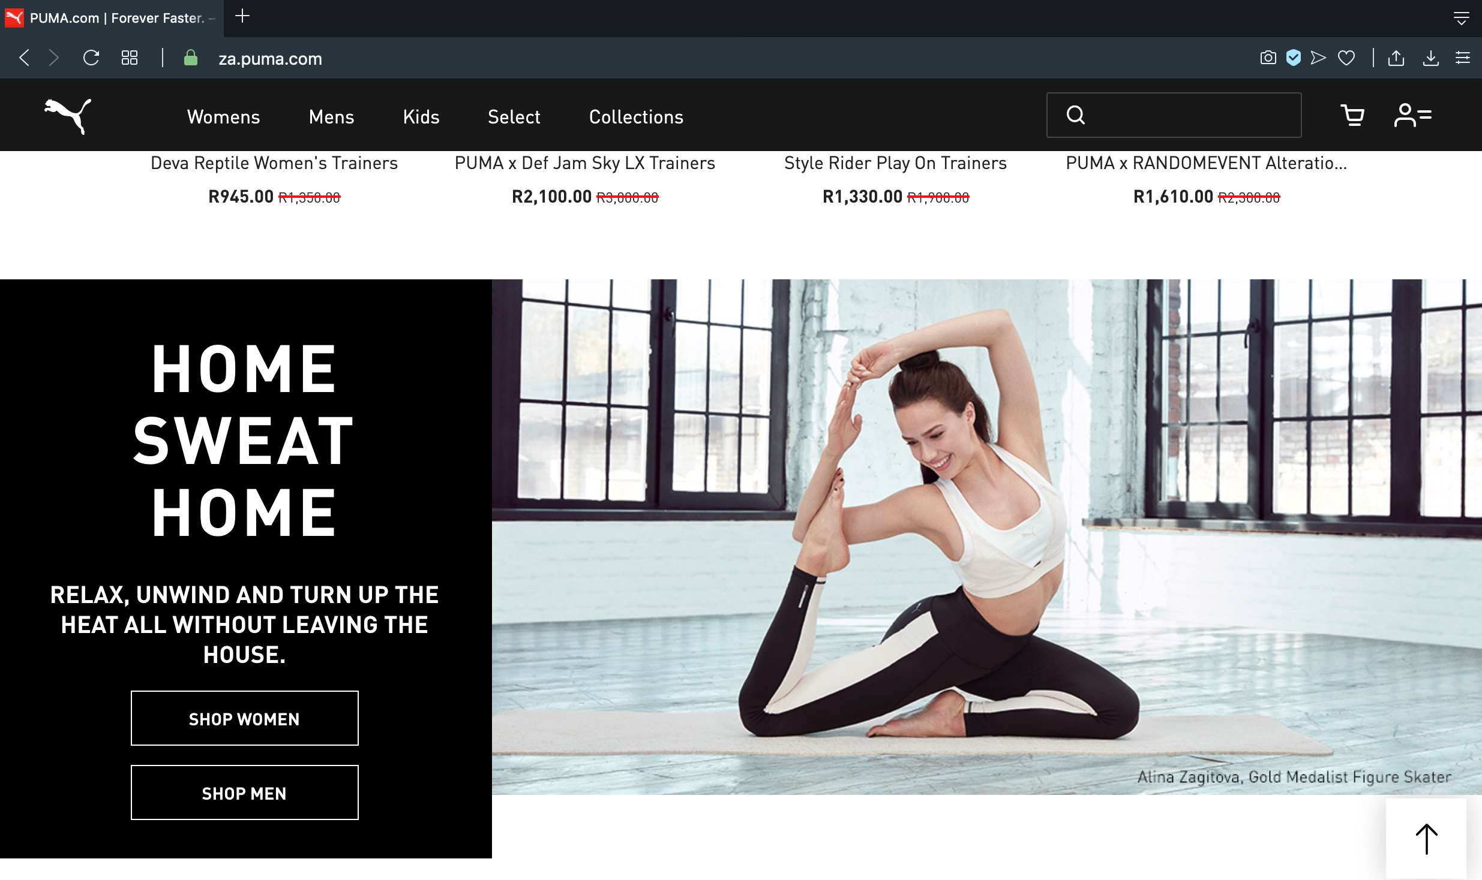This screenshot has height=880, width=1482.
Task: Open PUMA x RANDOMEVENT Alteration product link
Action: point(1206,163)
